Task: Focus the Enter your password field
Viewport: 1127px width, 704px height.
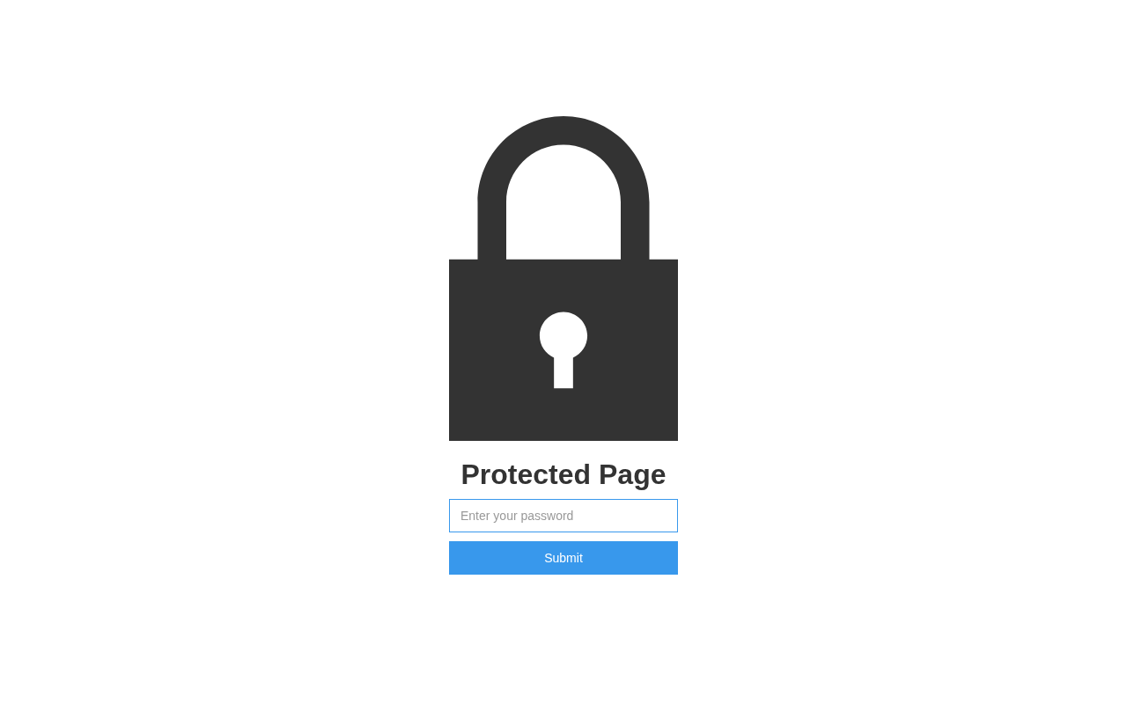Action: (x=563, y=516)
